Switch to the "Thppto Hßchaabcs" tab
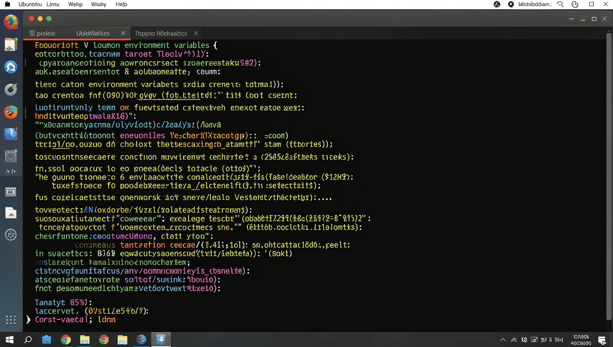Image resolution: width=613 pixels, height=347 pixels. (x=161, y=33)
